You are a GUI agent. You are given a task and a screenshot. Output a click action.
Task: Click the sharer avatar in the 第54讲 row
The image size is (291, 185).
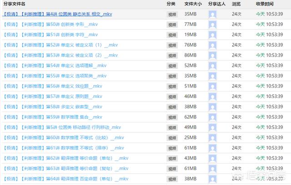click(x=212, y=66)
